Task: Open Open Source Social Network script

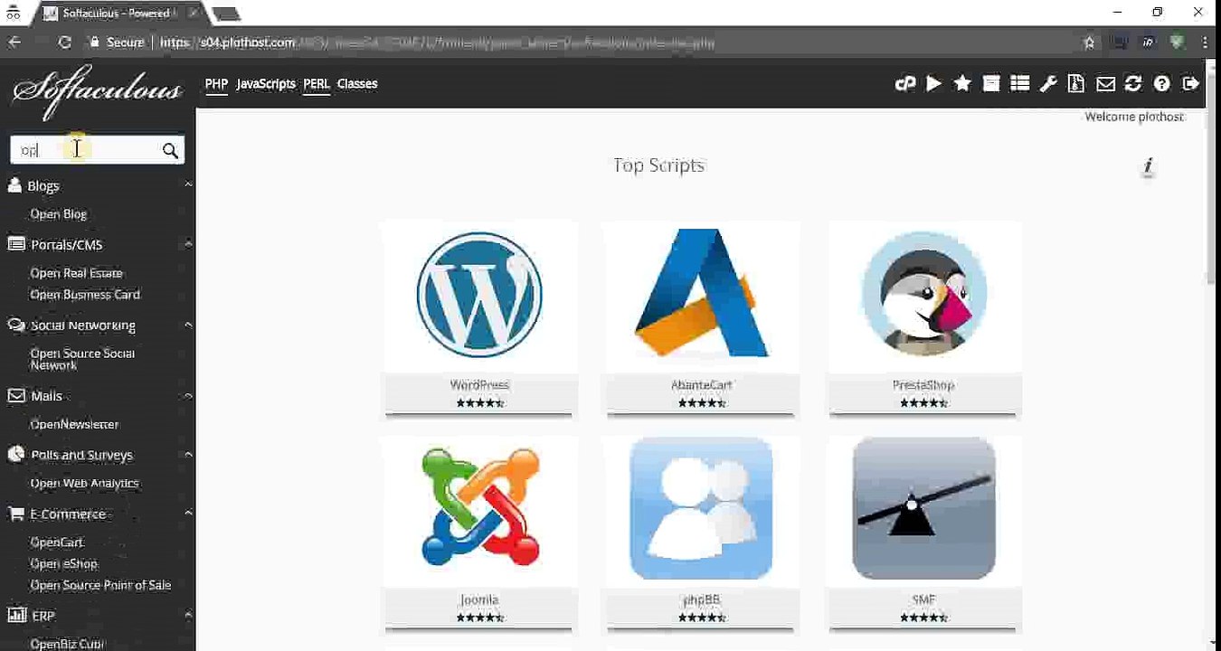Action: coord(82,359)
